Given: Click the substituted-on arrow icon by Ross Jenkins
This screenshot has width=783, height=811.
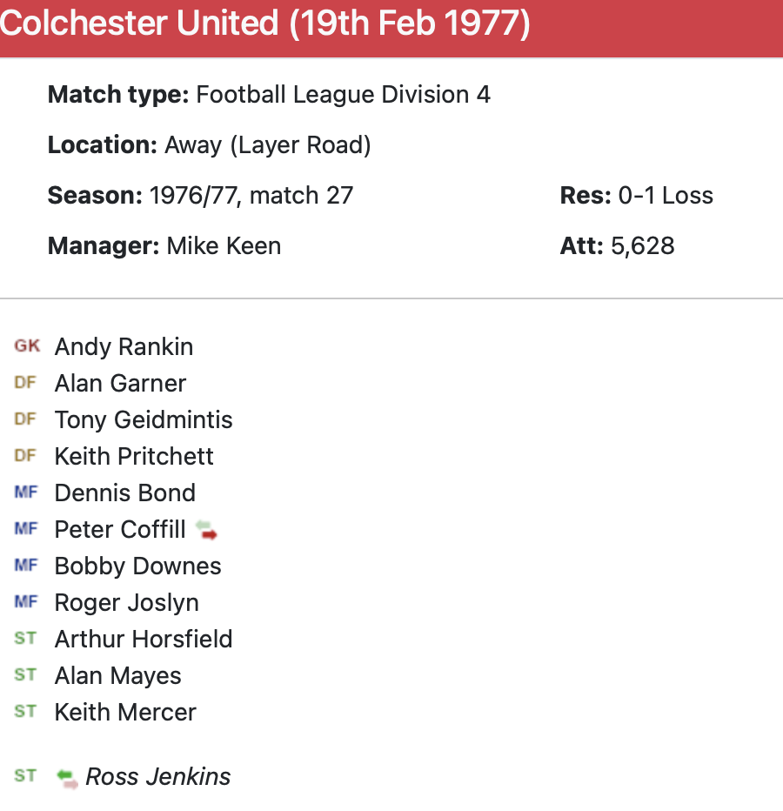Looking at the screenshot, I should click(67, 777).
